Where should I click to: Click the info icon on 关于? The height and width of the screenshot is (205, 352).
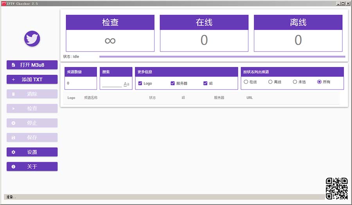coord(13,167)
